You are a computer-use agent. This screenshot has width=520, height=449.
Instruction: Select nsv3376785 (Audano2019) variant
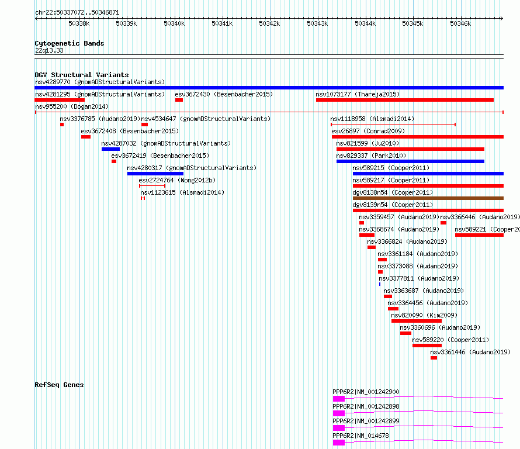point(100,119)
